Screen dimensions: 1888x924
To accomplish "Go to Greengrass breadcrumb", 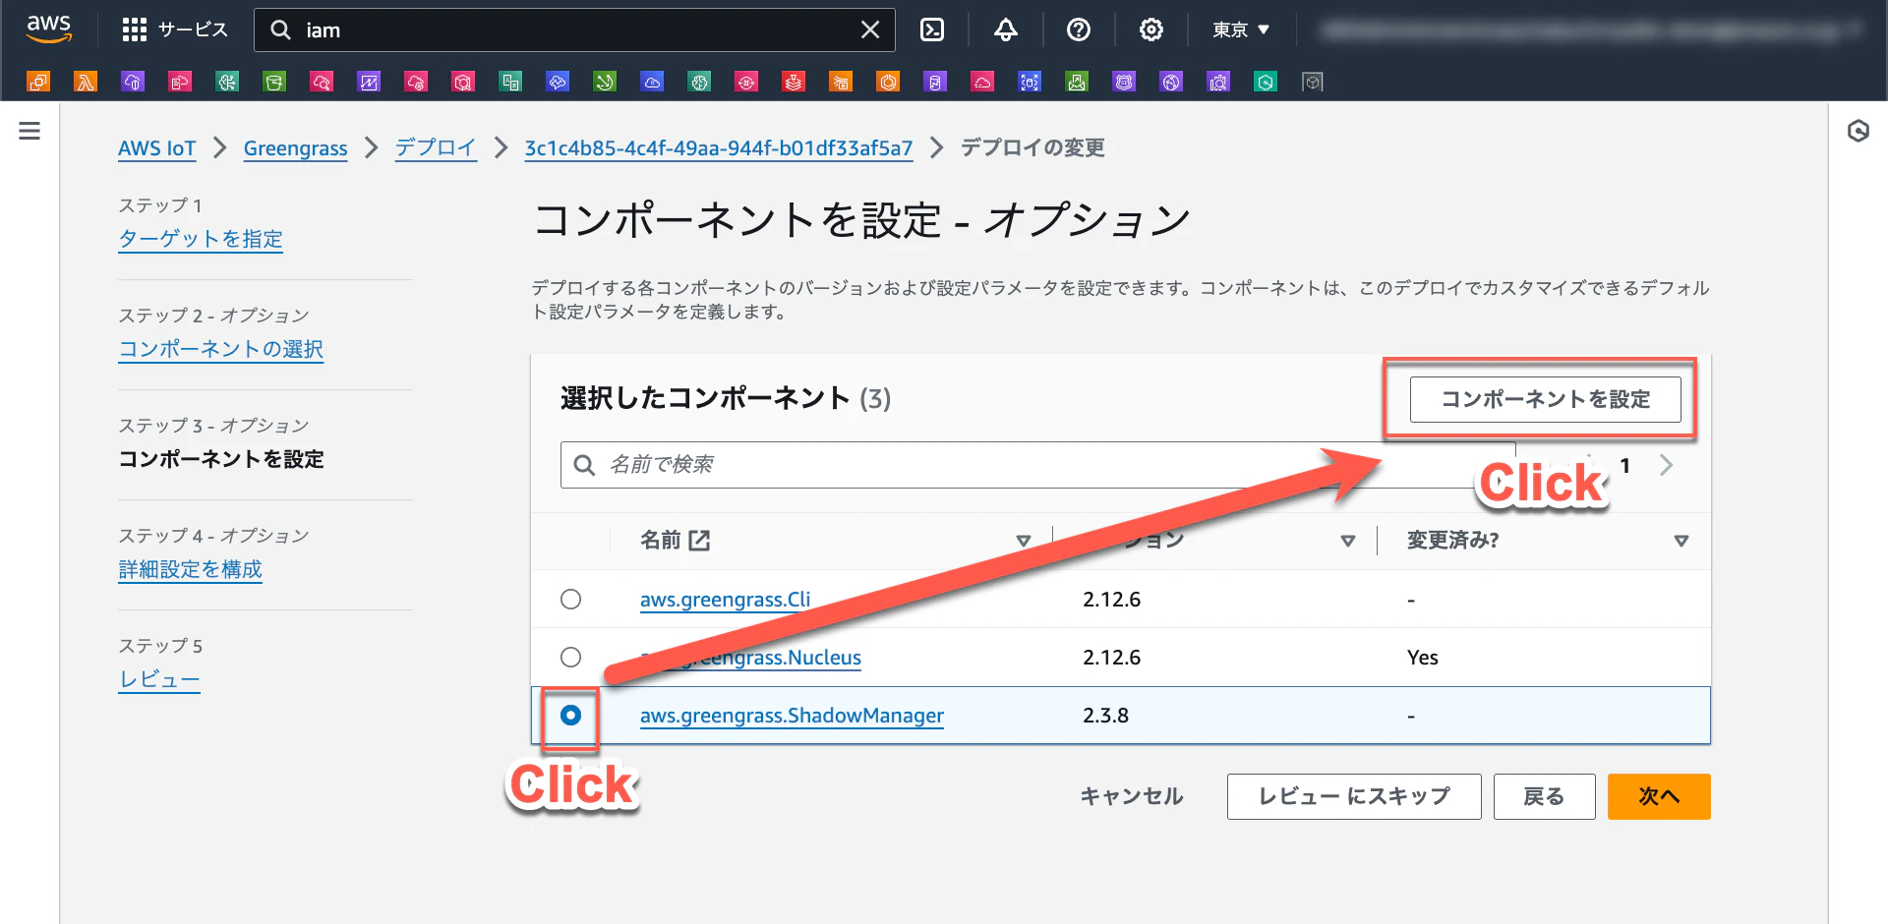I will (295, 148).
